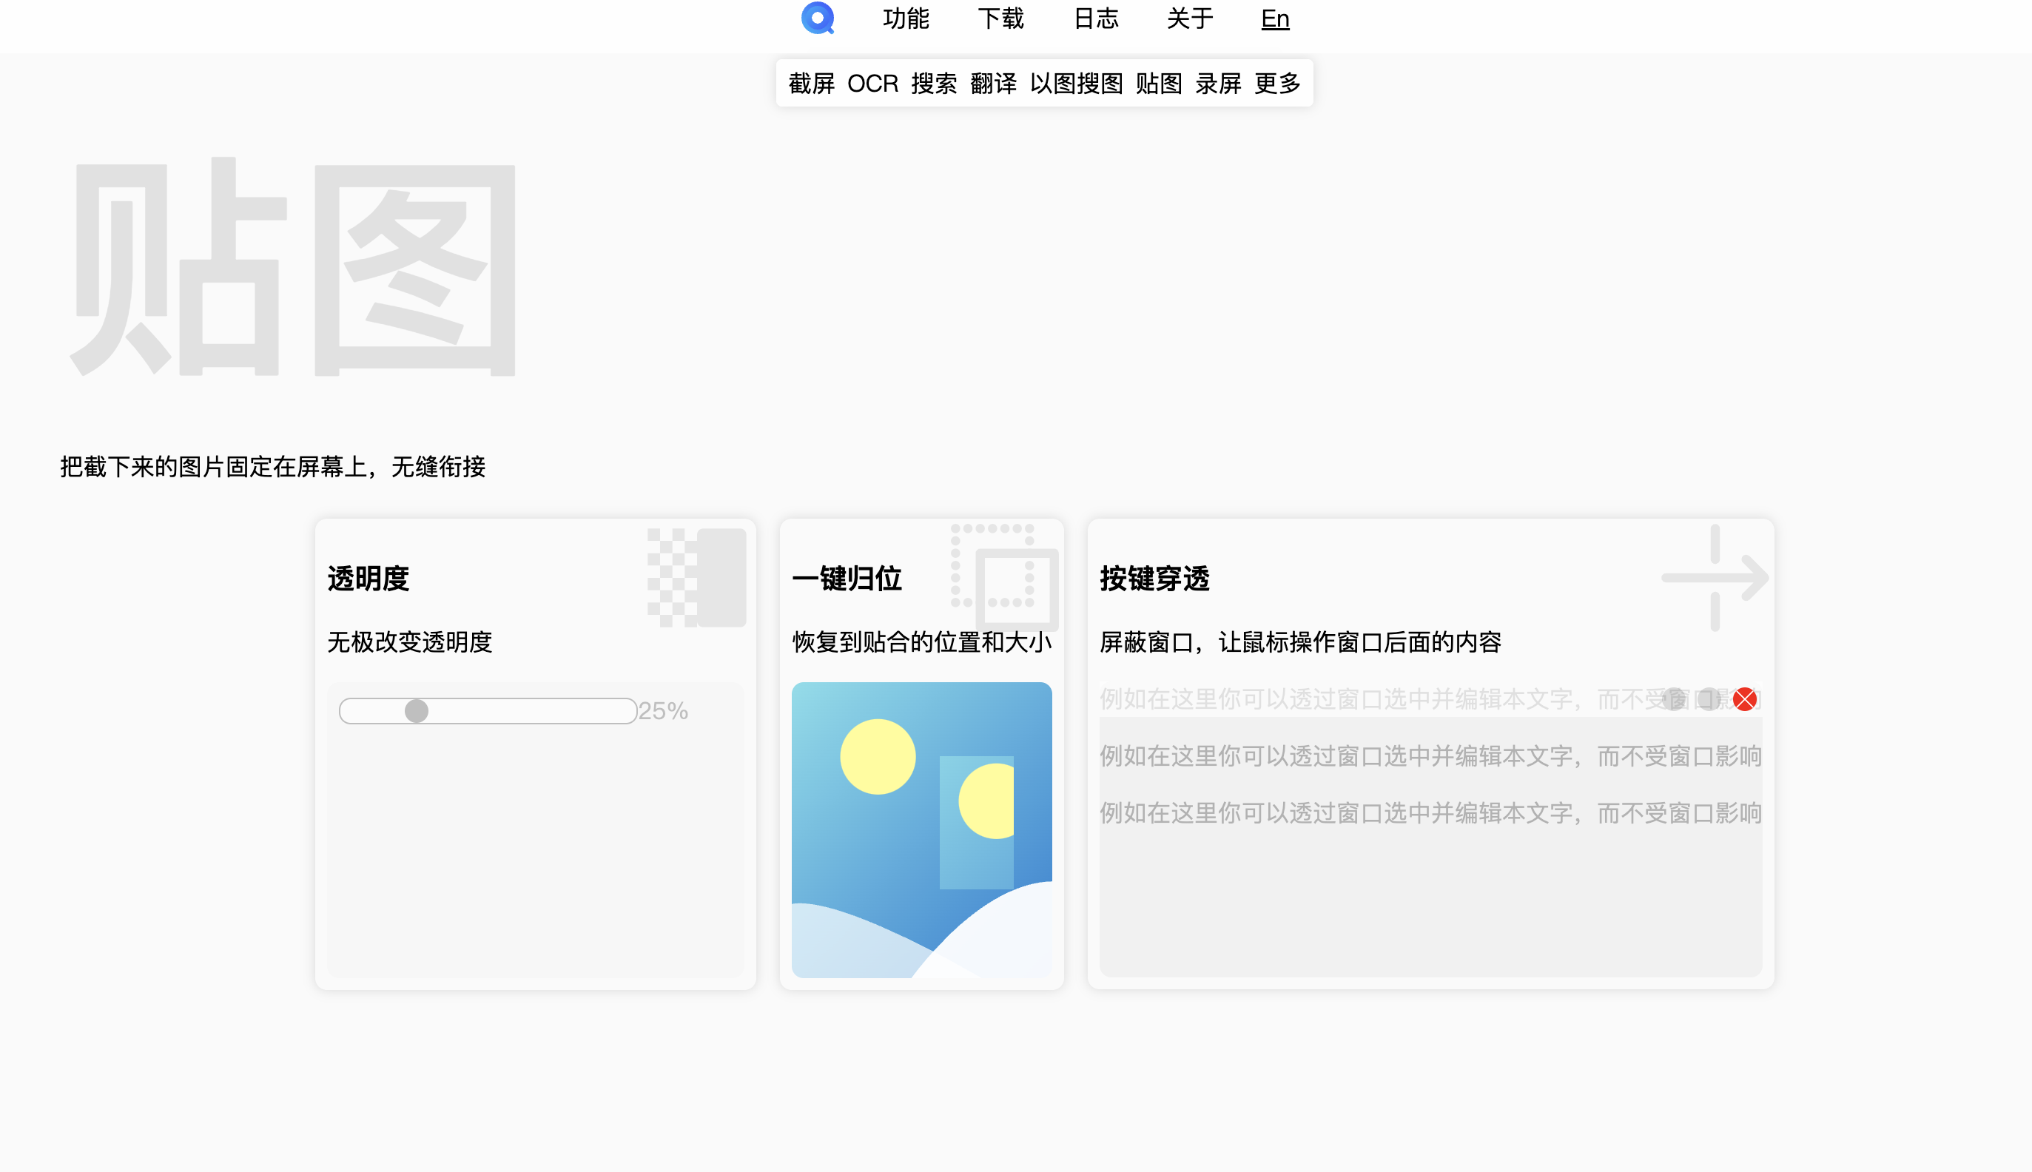Click the 按键穿透 card title

tap(1154, 579)
